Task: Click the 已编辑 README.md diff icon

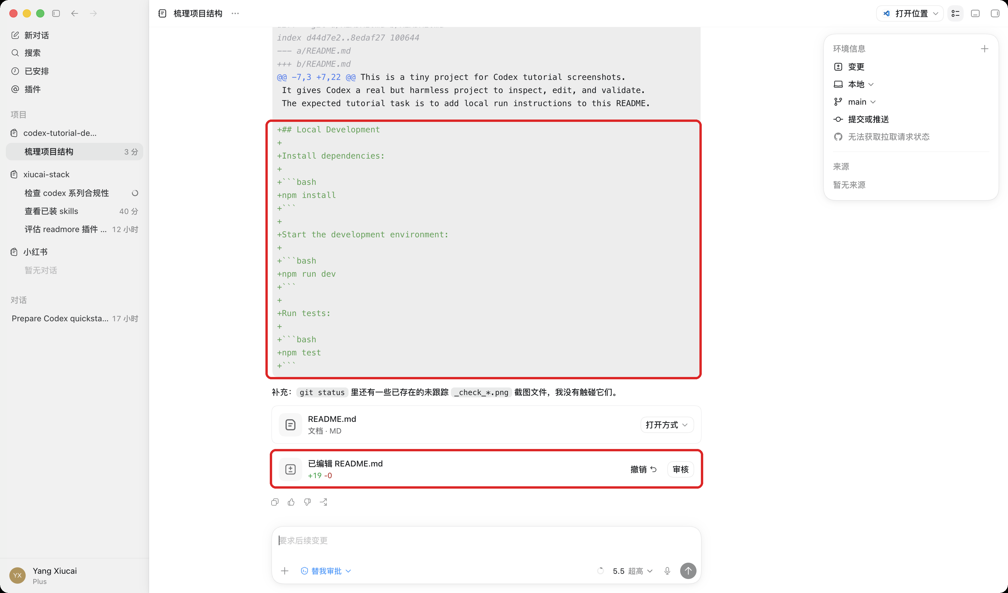Action: coord(290,469)
